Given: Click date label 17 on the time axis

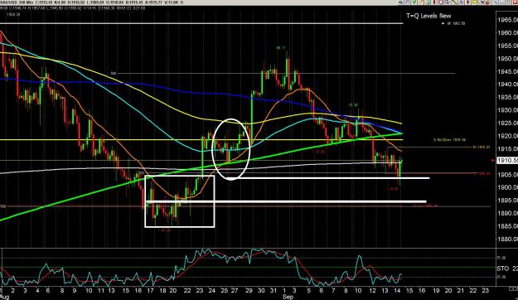Looking at the screenshot, I should click(150, 291).
